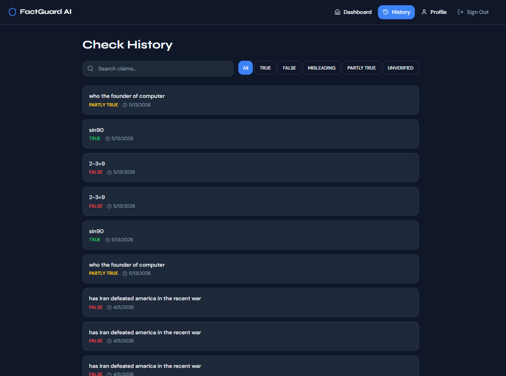506x376 pixels.
Task: Click clock icon on first Iran war card
Action: pyautogui.click(x=109, y=307)
